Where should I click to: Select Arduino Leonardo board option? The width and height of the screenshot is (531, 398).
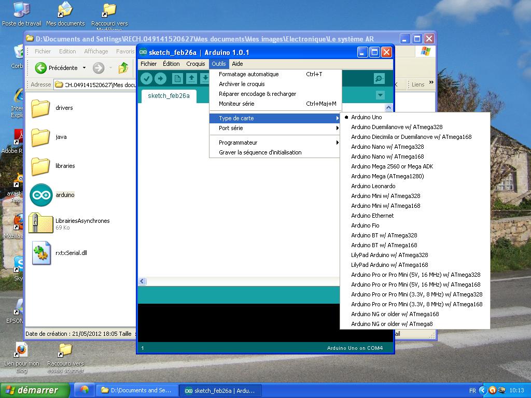(x=373, y=186)
